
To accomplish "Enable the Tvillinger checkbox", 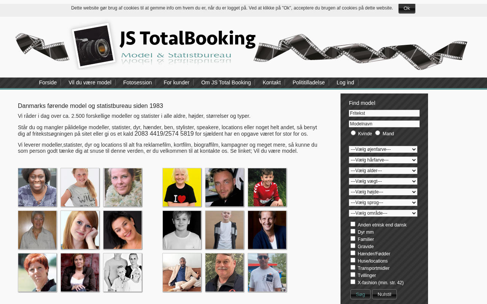I will pos(353,274).
